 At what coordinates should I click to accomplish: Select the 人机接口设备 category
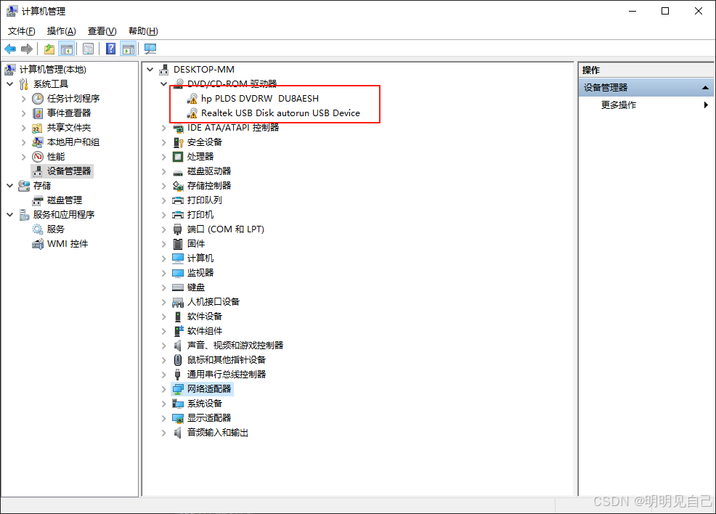[213, 302]
